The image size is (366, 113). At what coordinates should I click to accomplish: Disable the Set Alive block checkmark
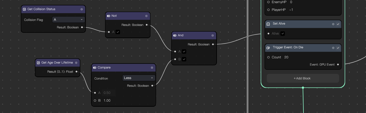pos(338,24)
